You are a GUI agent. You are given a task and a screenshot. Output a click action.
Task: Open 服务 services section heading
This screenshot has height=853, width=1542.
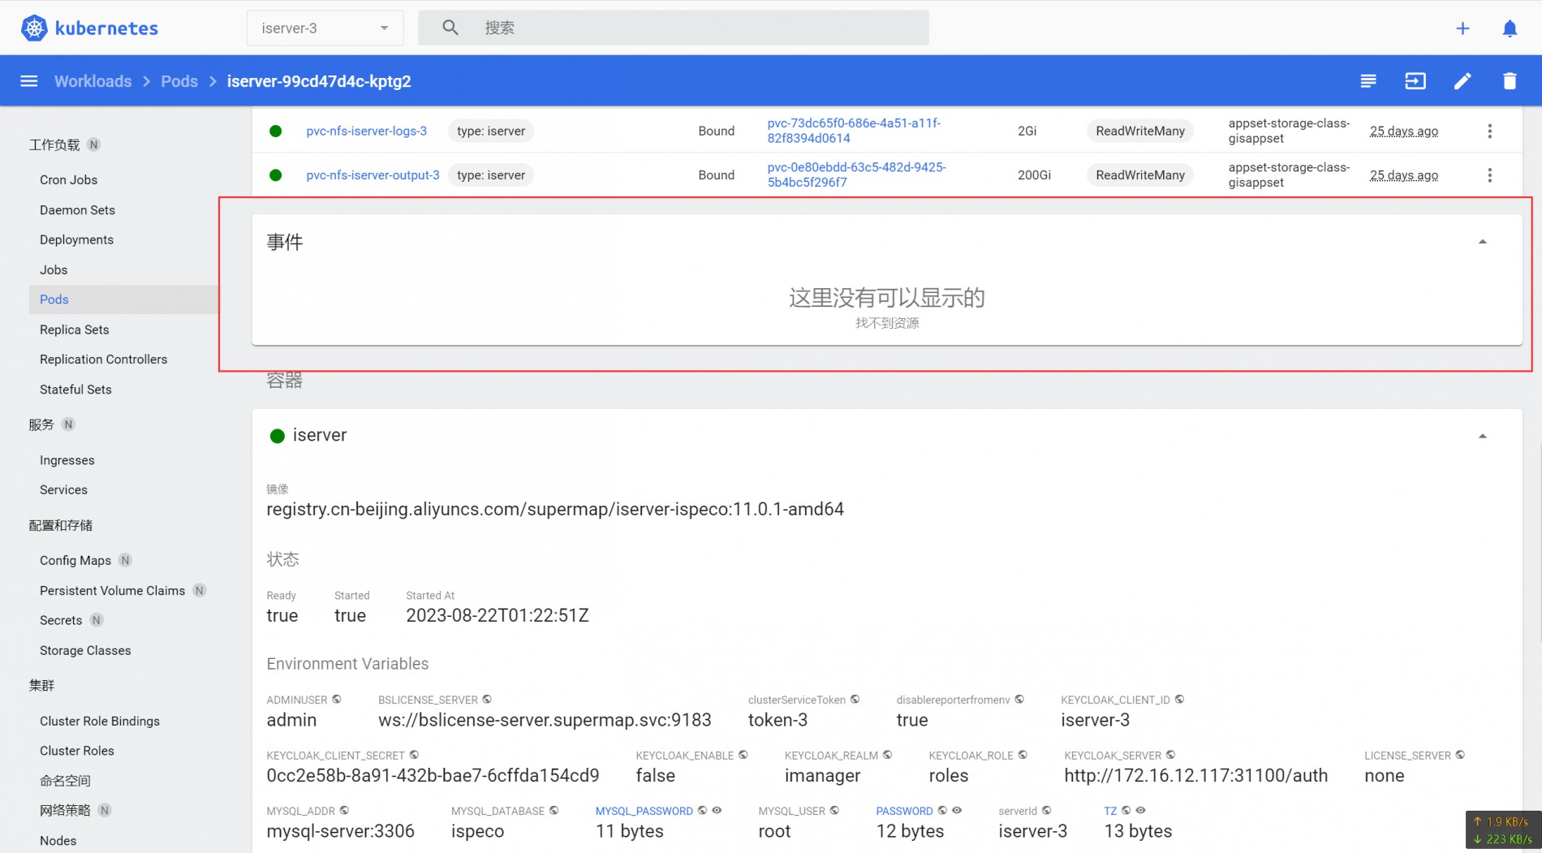click(x=41, y=424)
